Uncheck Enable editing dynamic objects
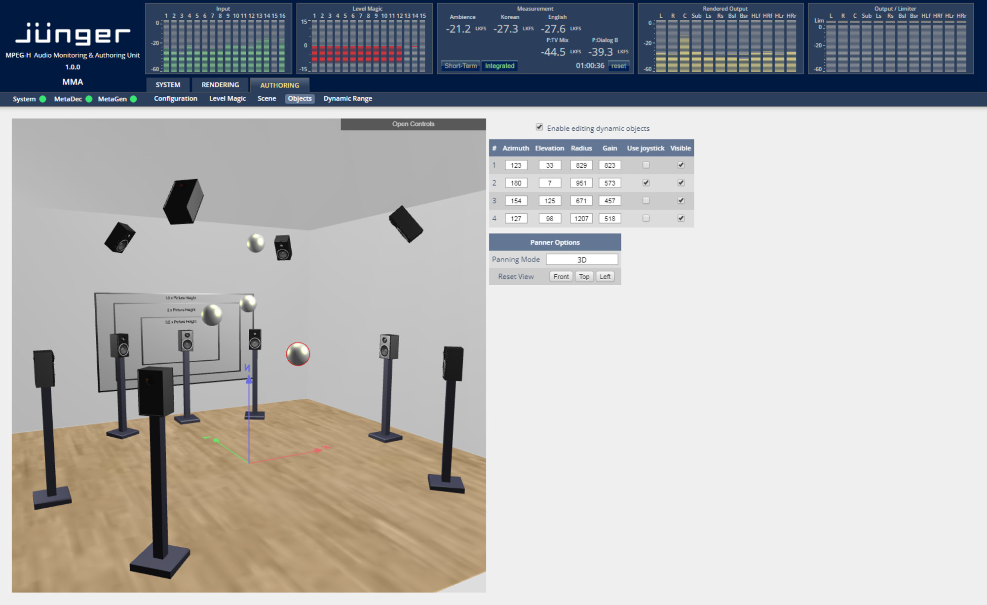The image size is (987, 605). coord(540,127)
